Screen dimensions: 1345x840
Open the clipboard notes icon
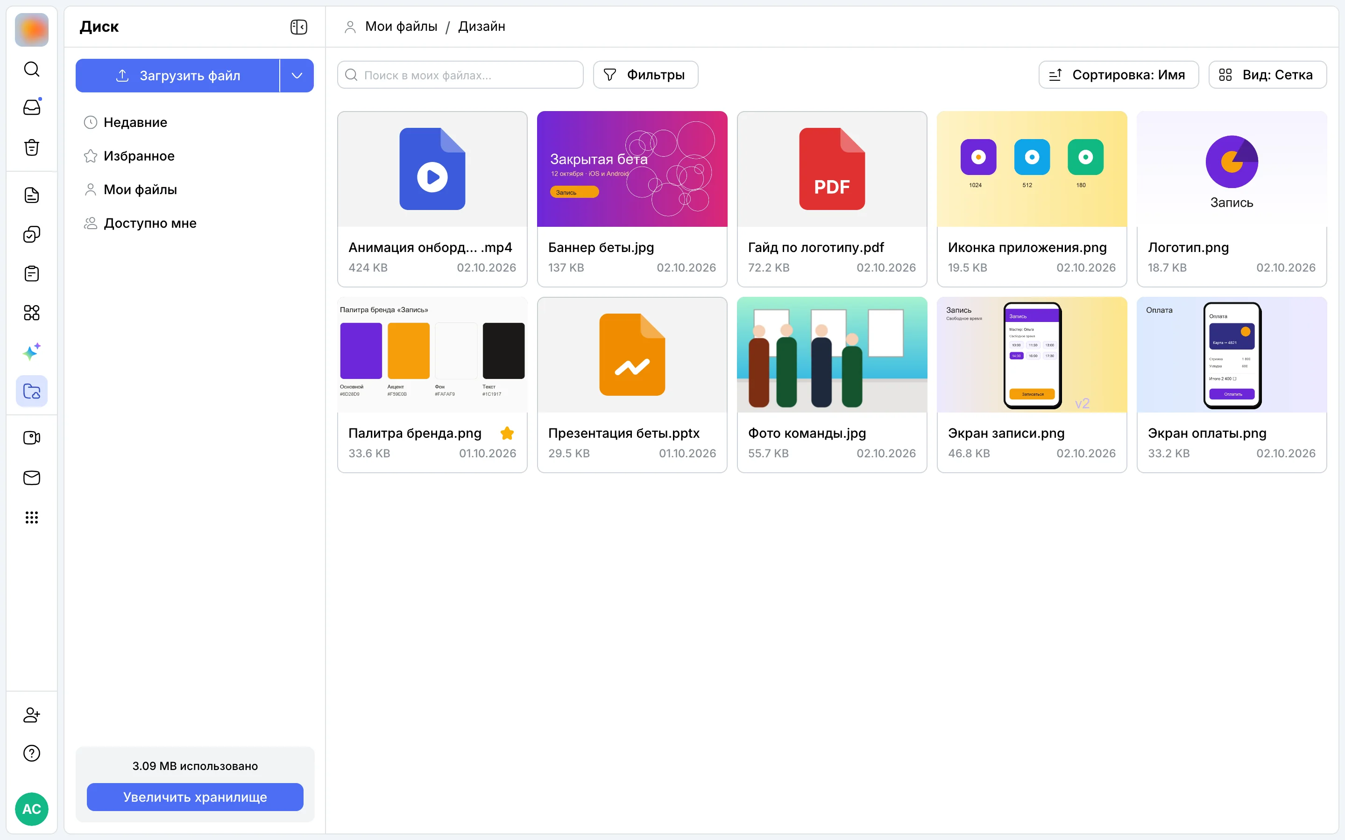coord(32,273)
